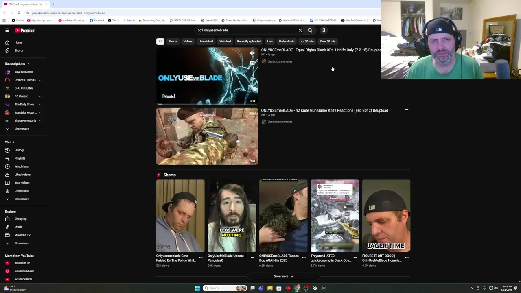Expand Show more shorts button
The image size is (521, 293).
point(283,276)
